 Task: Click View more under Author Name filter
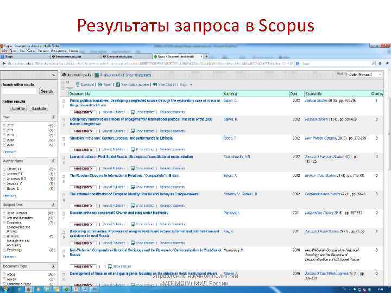(9, 195)
